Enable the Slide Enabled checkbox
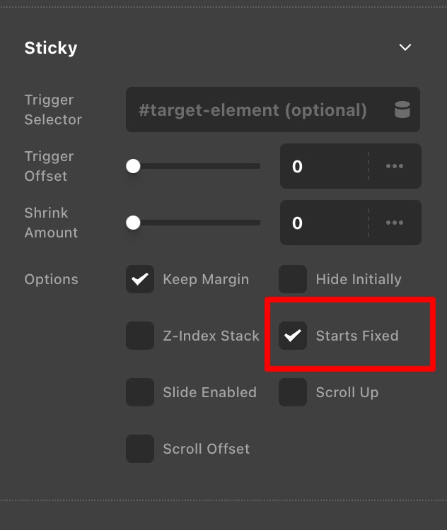The image size is (447, 530). pyautogui.click(x=140, y=392)
